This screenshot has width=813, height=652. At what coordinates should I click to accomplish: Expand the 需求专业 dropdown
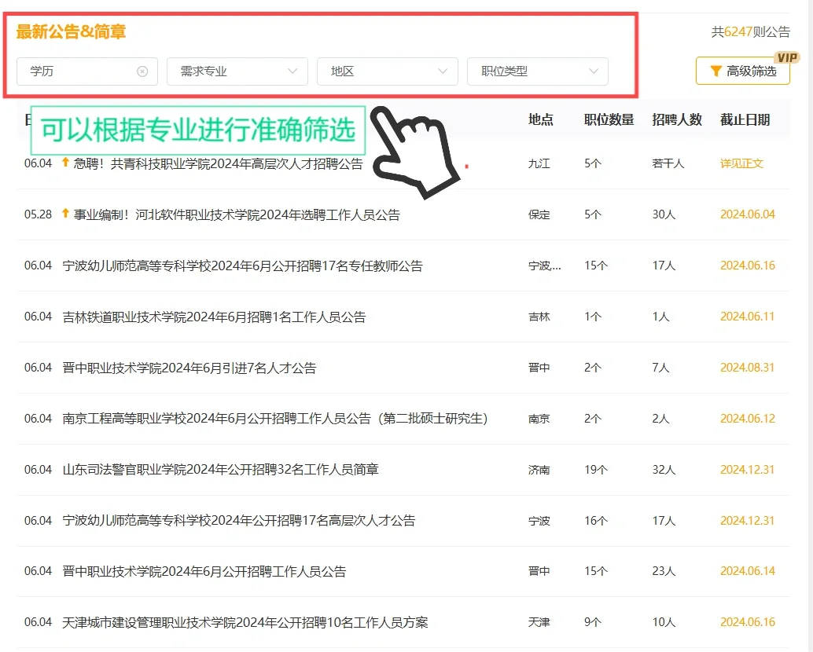(x=237, y=71)
